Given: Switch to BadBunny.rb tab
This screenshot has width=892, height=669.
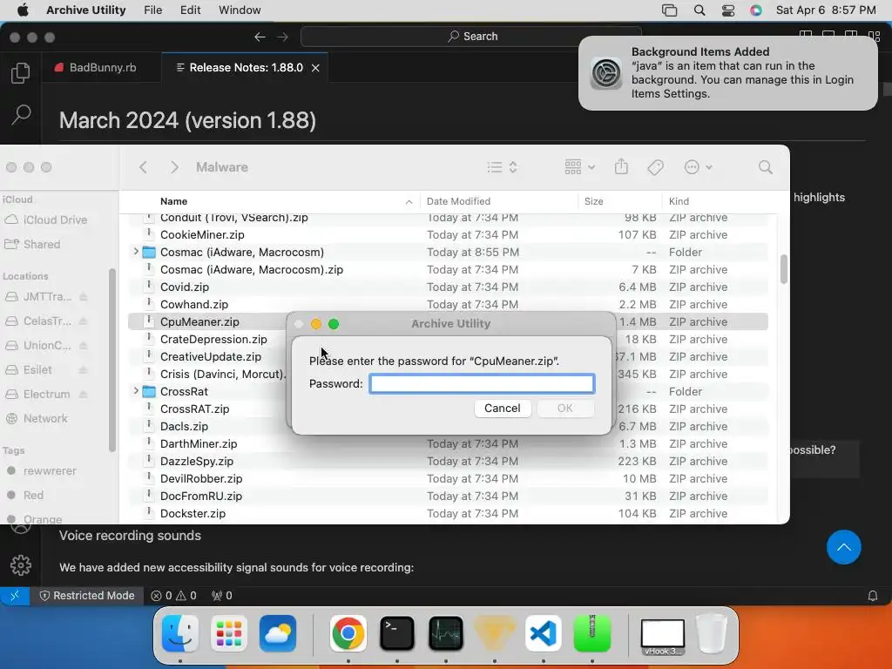Looking at the screenshot, I should point(101,67).
